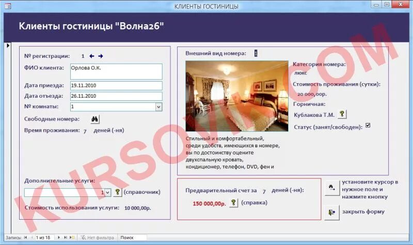Click the room category value 'люкс'

pos(300,73)
